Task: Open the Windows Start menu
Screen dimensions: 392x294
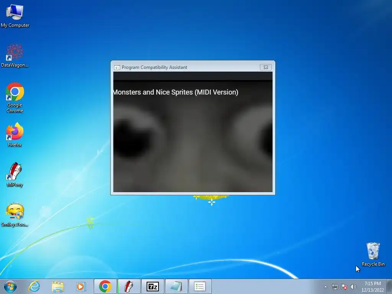Action: pos(10,286)
